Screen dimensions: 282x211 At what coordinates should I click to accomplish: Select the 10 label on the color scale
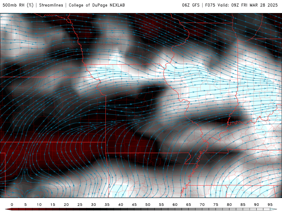(x=39, y=205)
